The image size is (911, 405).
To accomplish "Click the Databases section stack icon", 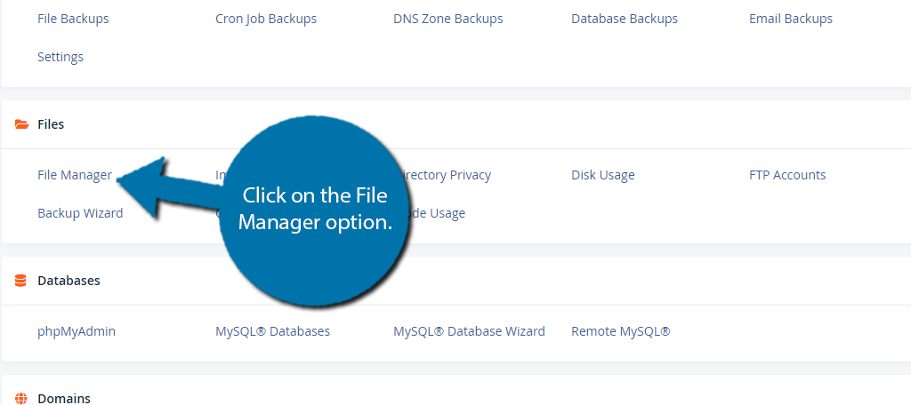I will (x=21, y=281).
